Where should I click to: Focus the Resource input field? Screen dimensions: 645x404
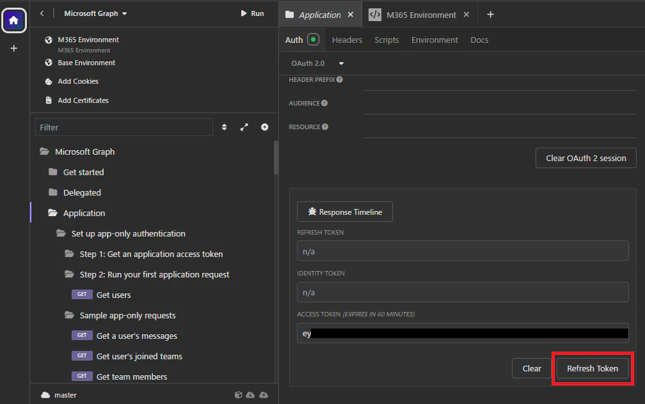pos(500,130)
